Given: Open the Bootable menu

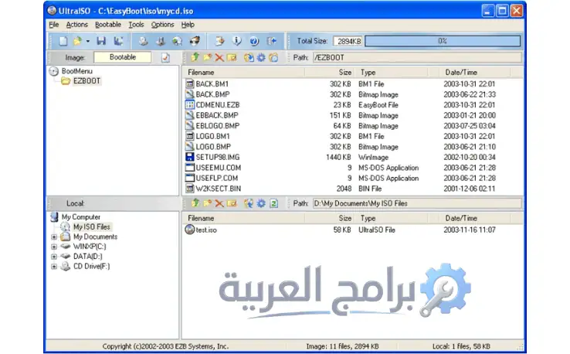Looking at the screenshot, I should [108, 25].
